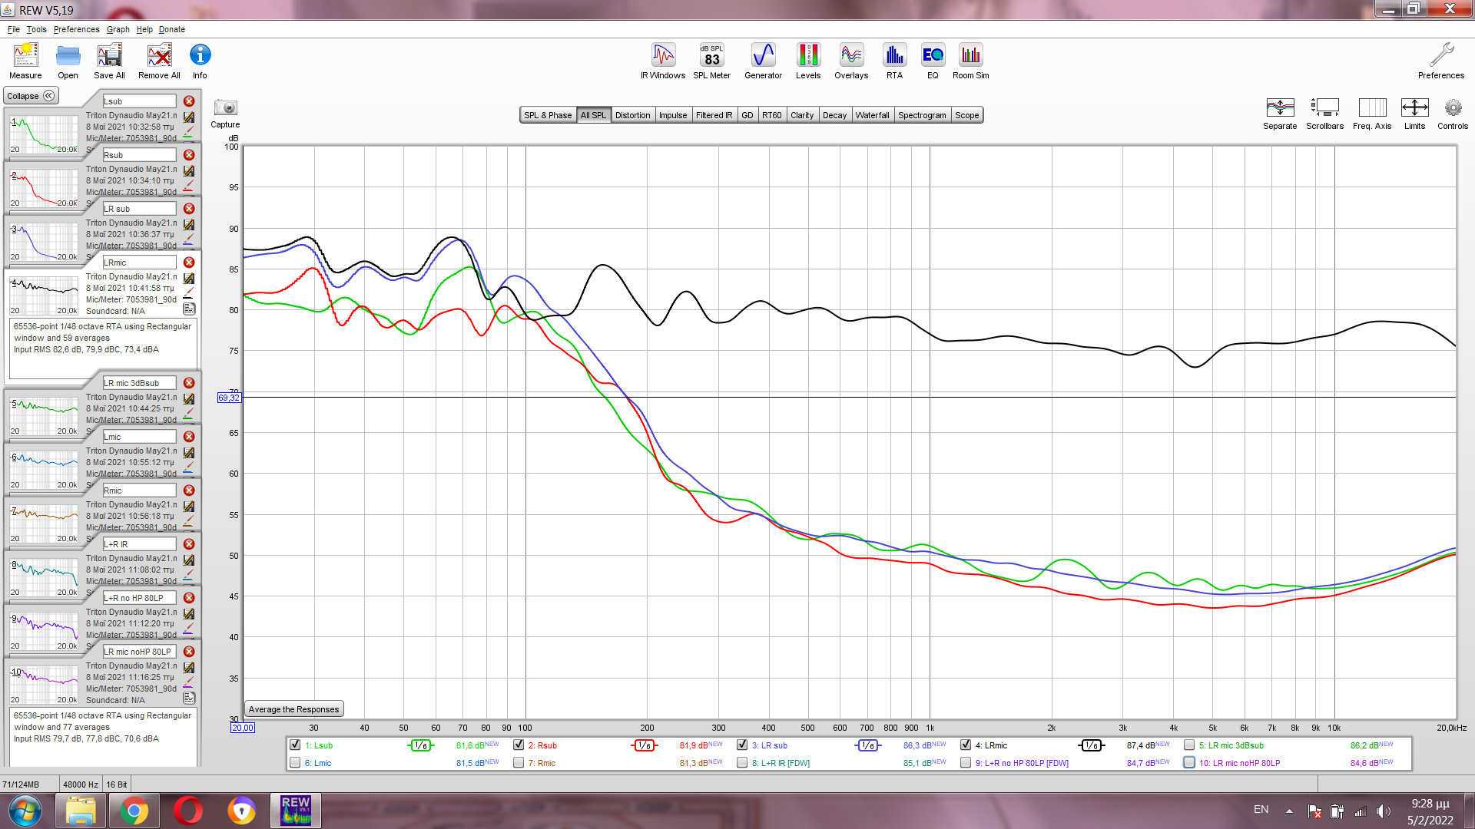Image resolution: width=1475 pixels, height=829 pixels.
Task: Switch to the Waterfall tab
Action: click(872, 115)
